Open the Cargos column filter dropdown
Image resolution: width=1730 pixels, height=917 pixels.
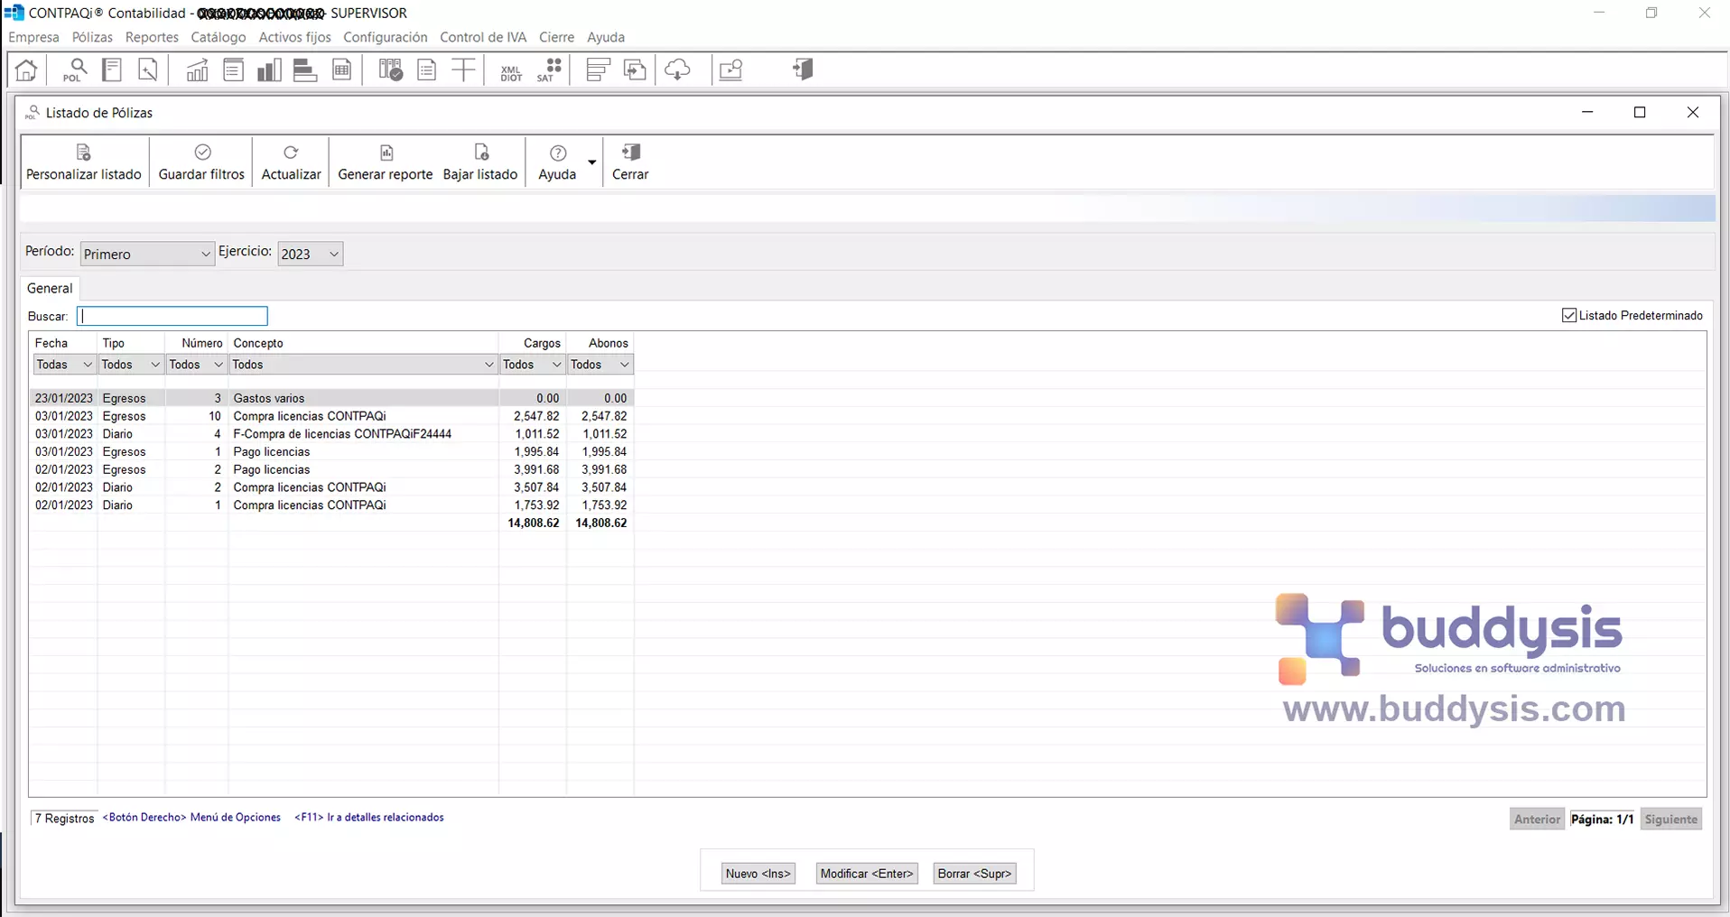(533, 365)
